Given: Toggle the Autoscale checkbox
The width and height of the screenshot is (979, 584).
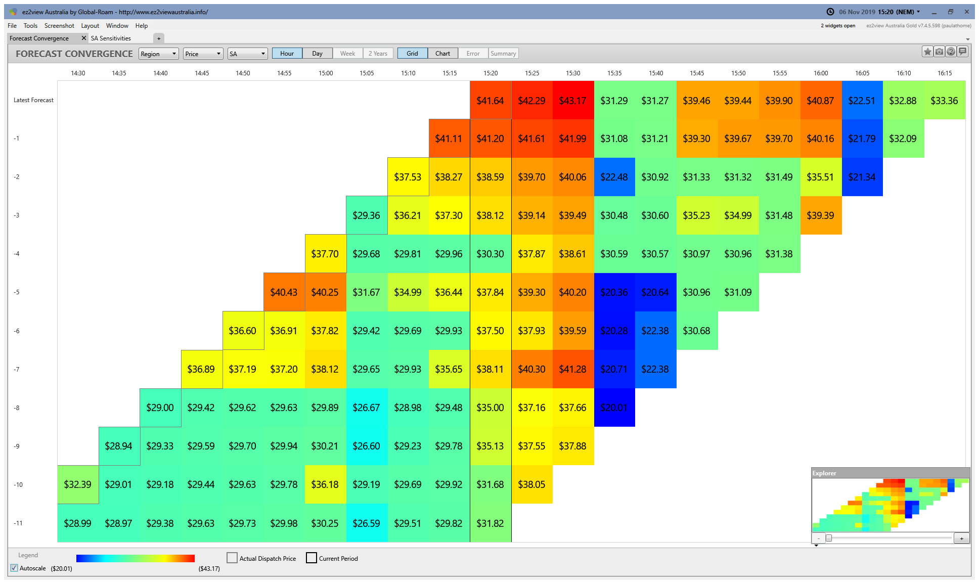Looking at the screenshot, I should tap(14, 568).
